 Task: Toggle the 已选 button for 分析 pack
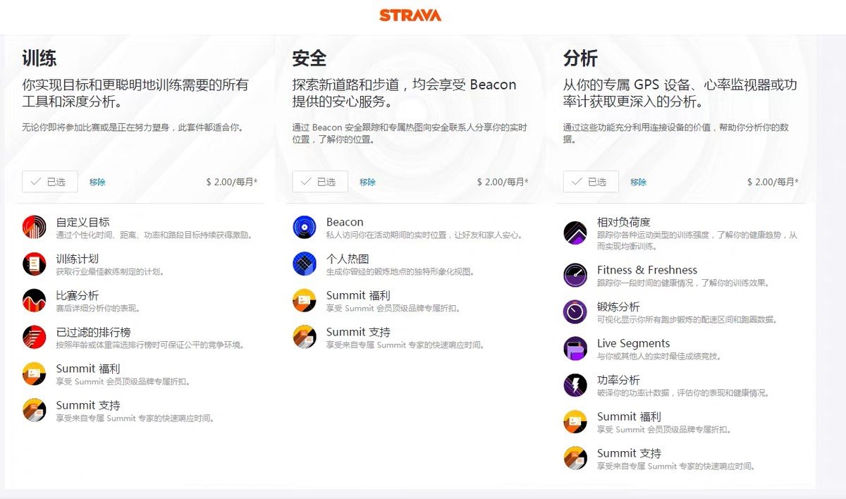click(591, 182)
